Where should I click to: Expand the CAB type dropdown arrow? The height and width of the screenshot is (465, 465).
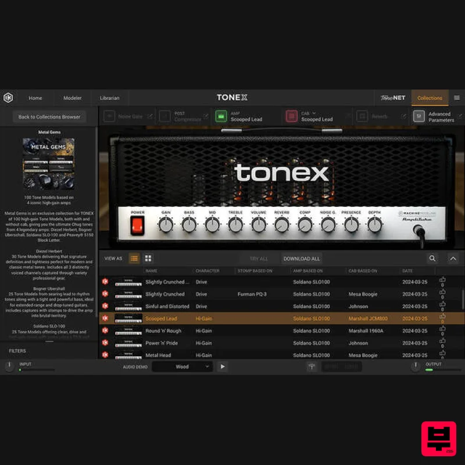coord(314,113)
